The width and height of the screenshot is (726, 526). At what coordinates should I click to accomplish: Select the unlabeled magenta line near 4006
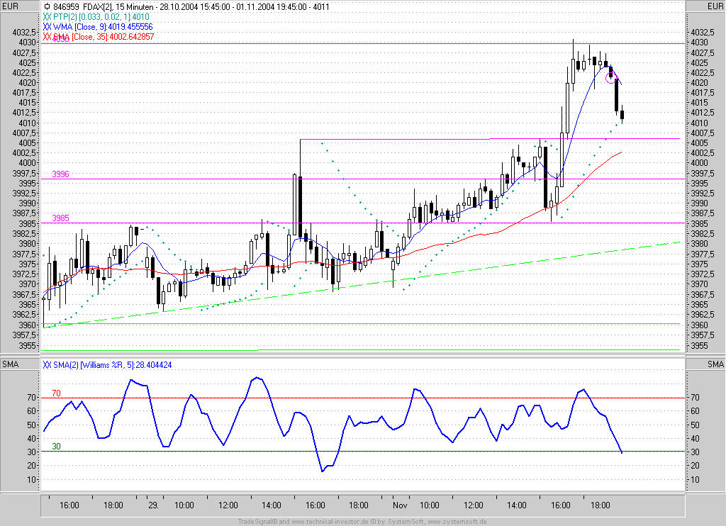pyautogui.click(x=490, y=138)
